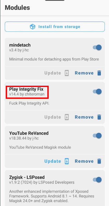Remove the mindetach module

pyautogui.click(x=88, y=73)
